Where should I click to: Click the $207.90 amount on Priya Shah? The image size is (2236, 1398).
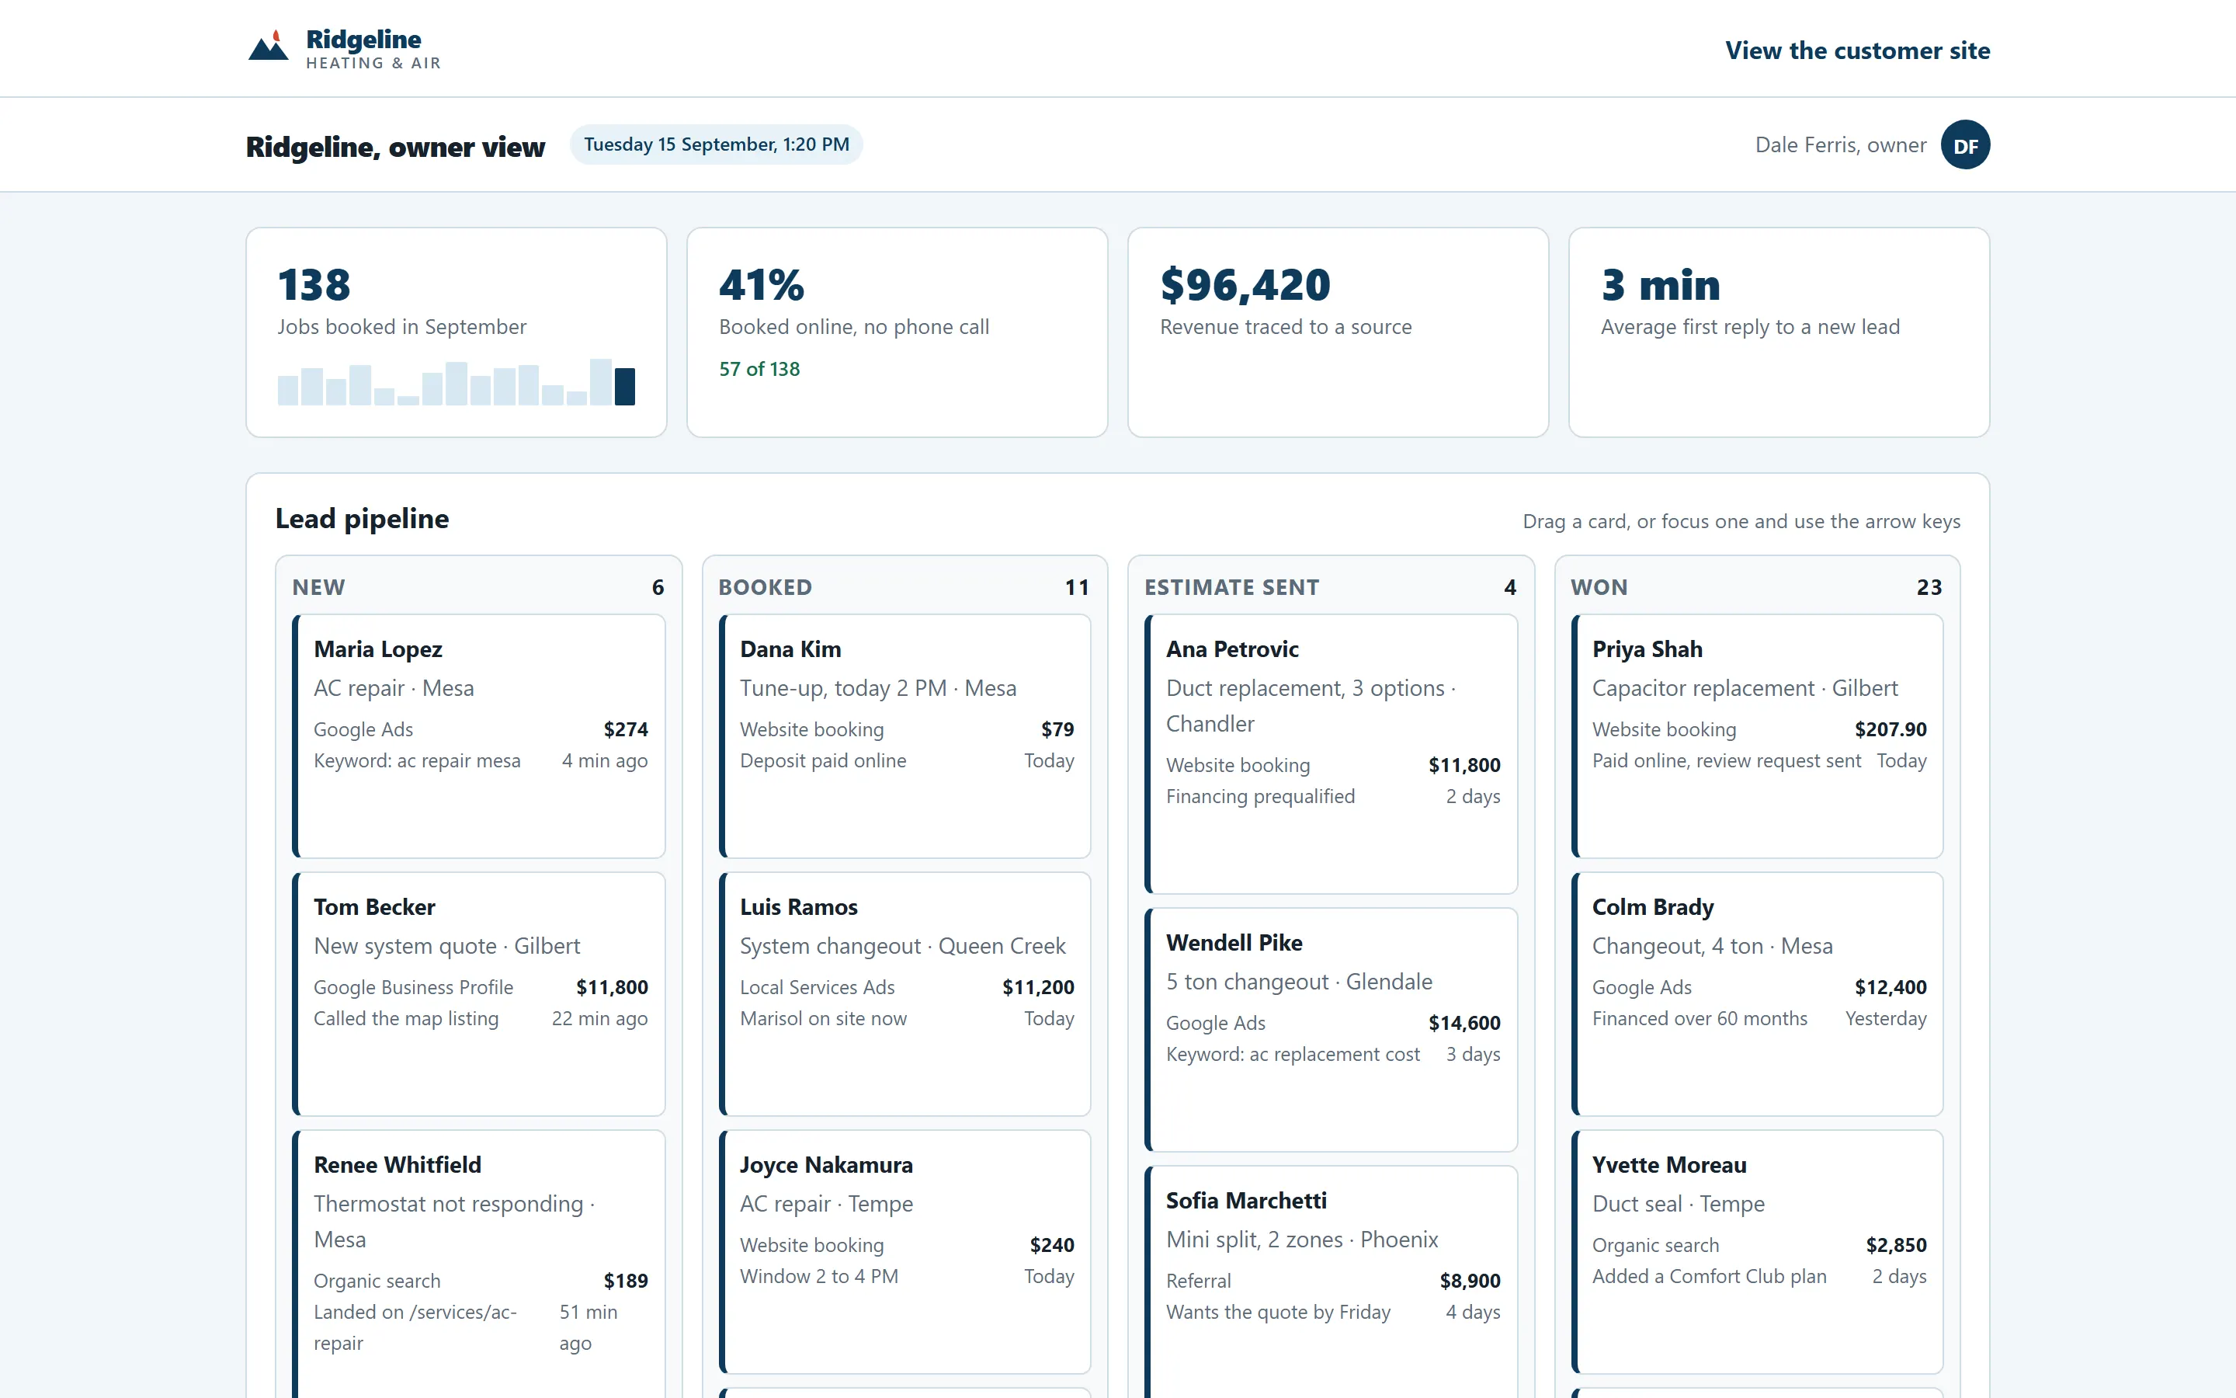pyautogui.click(x=1891, y=729)
